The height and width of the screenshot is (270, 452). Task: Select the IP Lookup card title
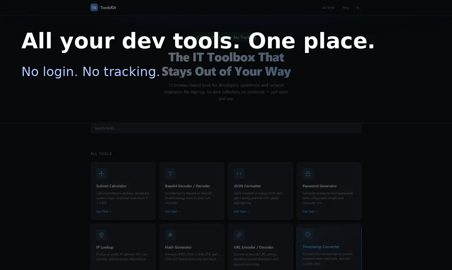[x=105, y=247]
